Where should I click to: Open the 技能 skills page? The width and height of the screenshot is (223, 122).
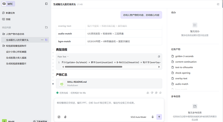(x=6, y=19)
